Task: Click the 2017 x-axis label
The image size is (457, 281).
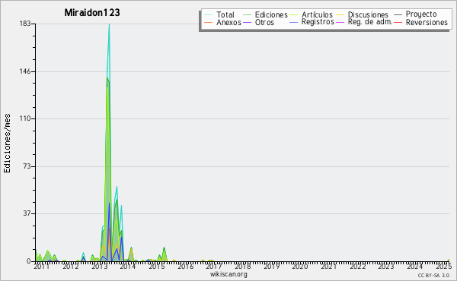Action: coord(214,266)
